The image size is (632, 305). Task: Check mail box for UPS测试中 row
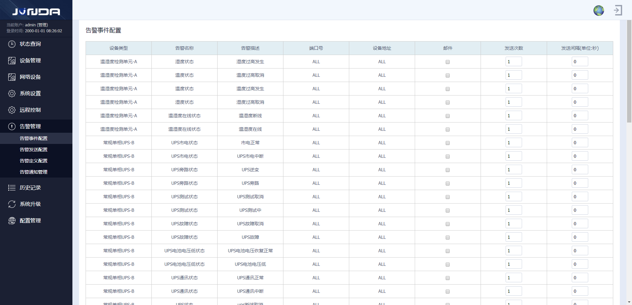point(448,210)
